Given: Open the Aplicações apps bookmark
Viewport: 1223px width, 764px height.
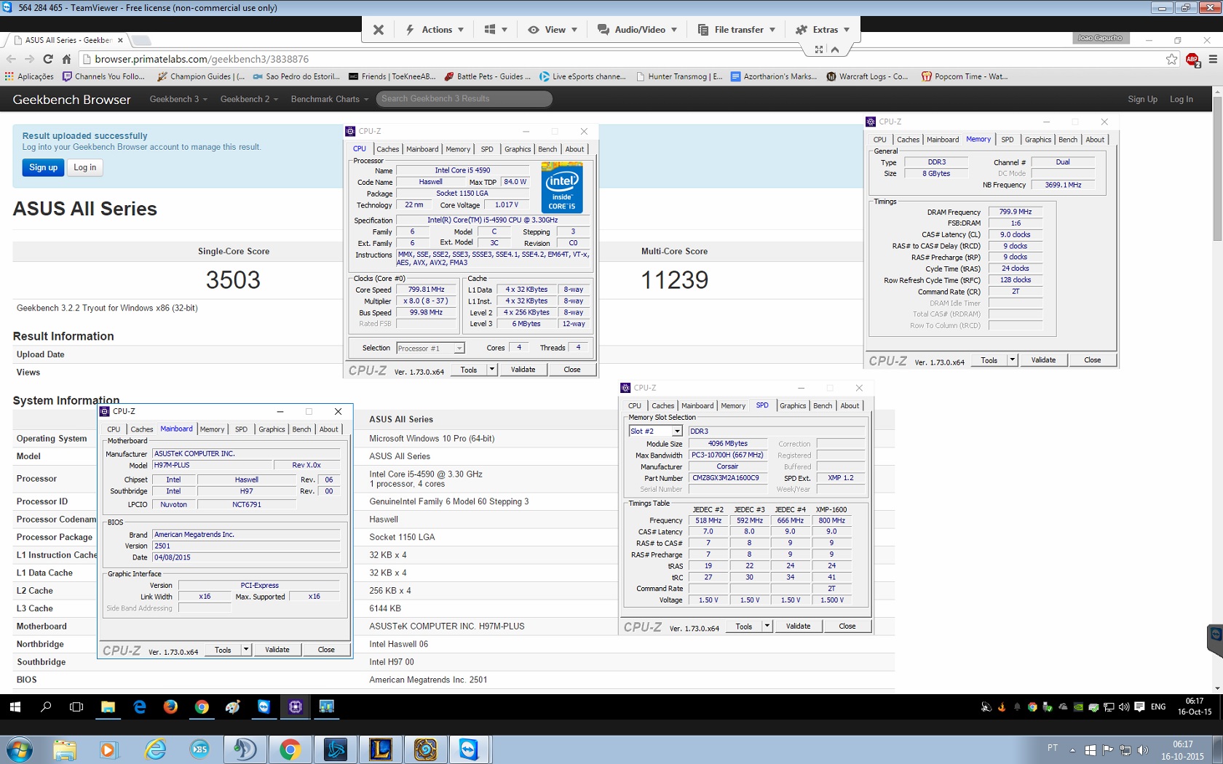Looking at the screenshot, I should pos(29,76).
